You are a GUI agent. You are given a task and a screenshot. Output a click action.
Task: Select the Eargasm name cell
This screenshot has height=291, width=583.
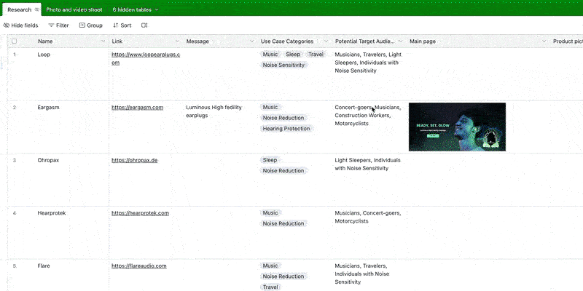tap(71, 127)
